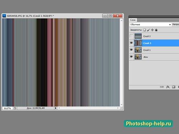The width and height of the screenshot is (179, 134).
Task: Lock position move-arrows icon
Action: 152,30
